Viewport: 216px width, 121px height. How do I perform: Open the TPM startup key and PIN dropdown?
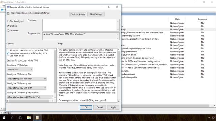tap(30, 97)
